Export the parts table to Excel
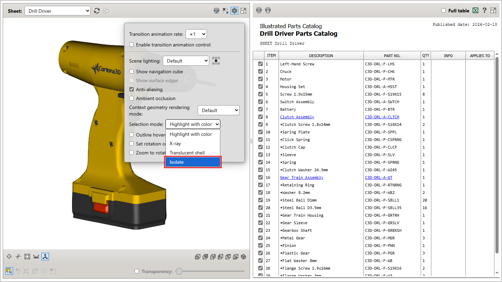This screenshot has width=502, height=282. (x=475, y=11)
